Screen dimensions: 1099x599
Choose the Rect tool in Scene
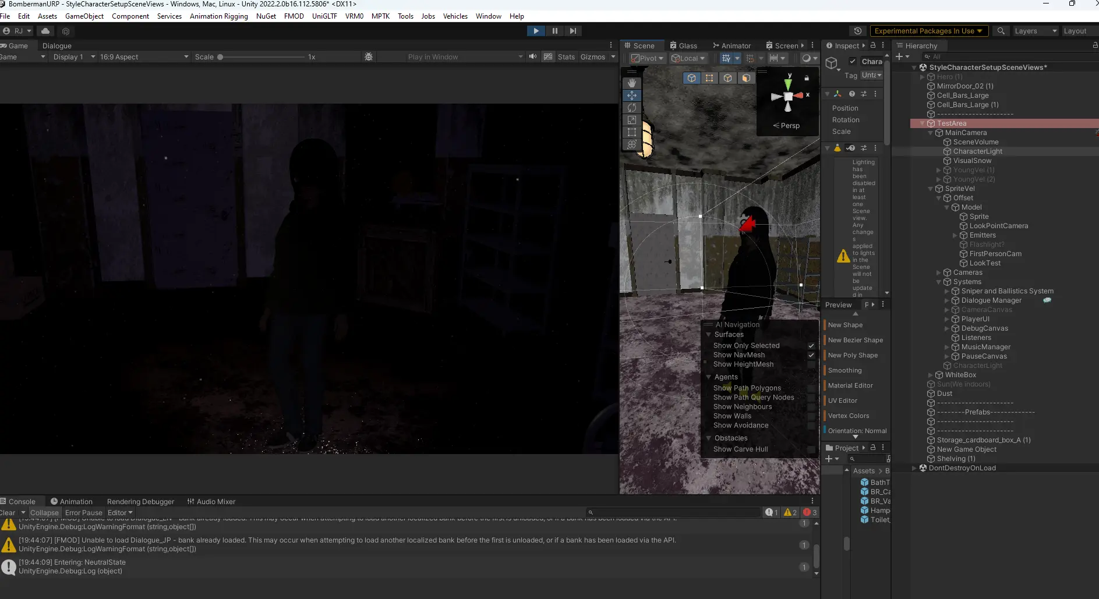point(632,132)
